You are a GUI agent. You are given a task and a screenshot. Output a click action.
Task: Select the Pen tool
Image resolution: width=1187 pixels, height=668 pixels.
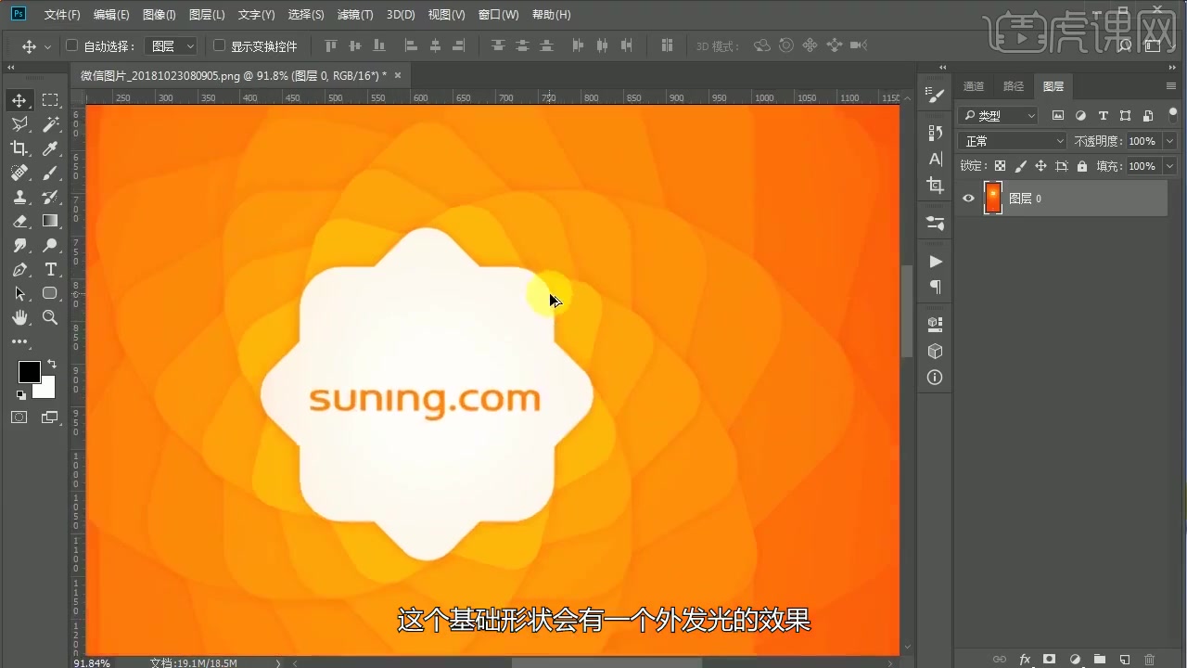click(19, 269)
